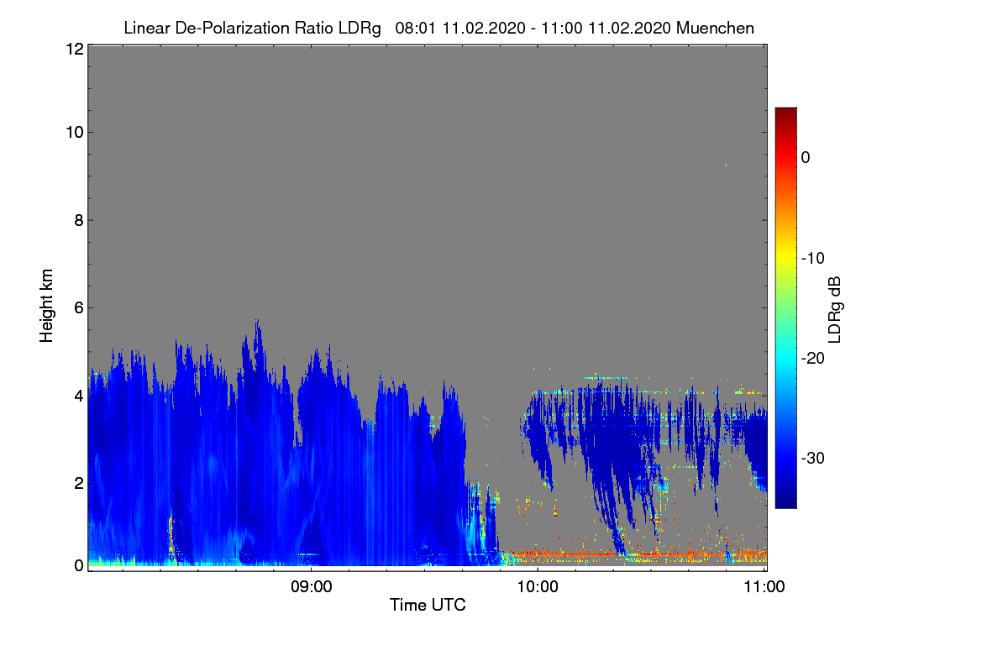The image size is (1008, 672).
Task: Click the 12 km height tick label
Action: point(74,50)
